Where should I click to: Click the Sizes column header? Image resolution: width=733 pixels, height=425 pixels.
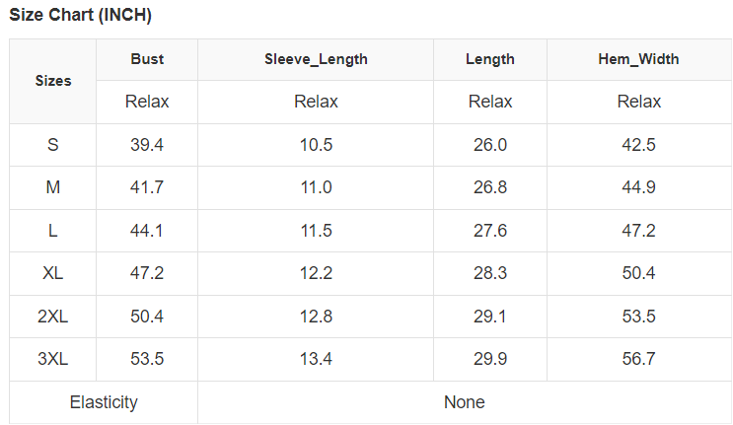tap(53, 81)
